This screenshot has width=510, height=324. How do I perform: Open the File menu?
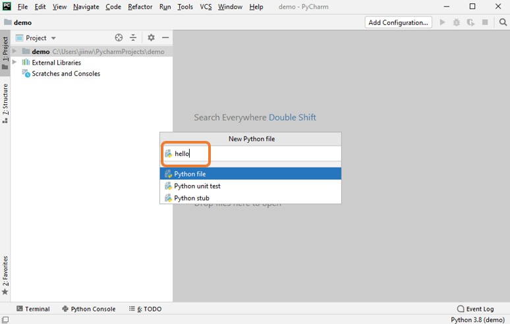pyautogui.click(x=22, y=7)
